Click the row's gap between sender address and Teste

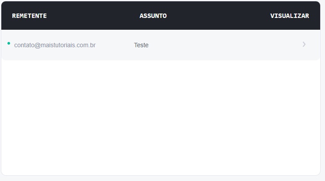pyautogui.click(x=115, y=45)
